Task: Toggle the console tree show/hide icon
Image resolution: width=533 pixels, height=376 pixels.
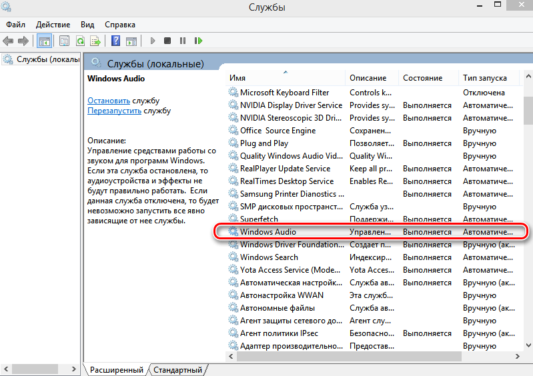Action: pyautogui.click(x=45, y=41)
